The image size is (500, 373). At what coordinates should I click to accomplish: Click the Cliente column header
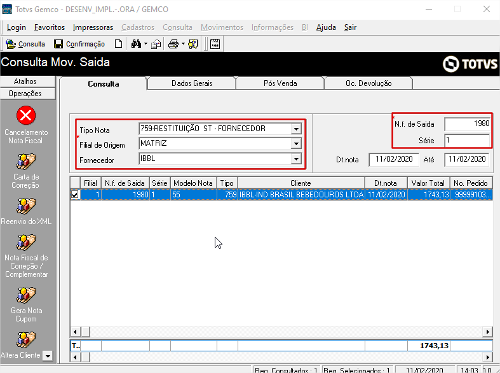(301, 183)
